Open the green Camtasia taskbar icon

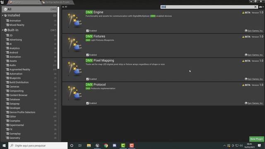(x=123, y=145)
